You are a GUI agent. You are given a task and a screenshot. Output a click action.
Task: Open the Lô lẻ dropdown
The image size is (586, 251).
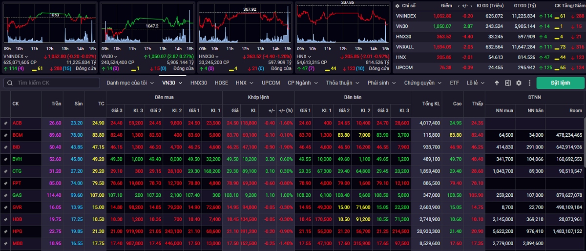[476, 83]
